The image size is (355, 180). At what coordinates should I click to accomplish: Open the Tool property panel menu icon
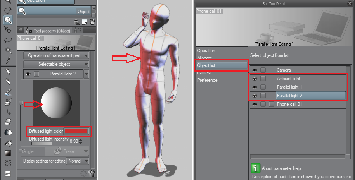point(20,30)
